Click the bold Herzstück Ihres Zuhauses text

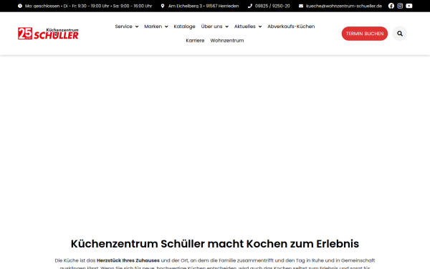(128, 260)
